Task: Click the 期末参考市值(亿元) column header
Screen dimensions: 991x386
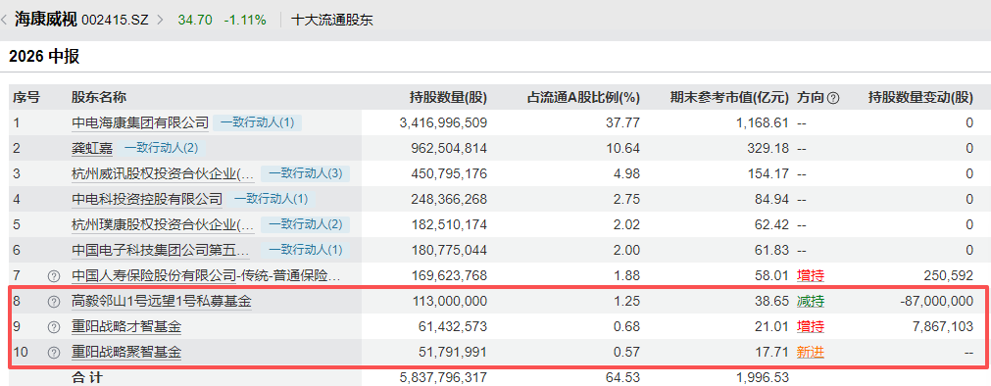Action: 730,98
